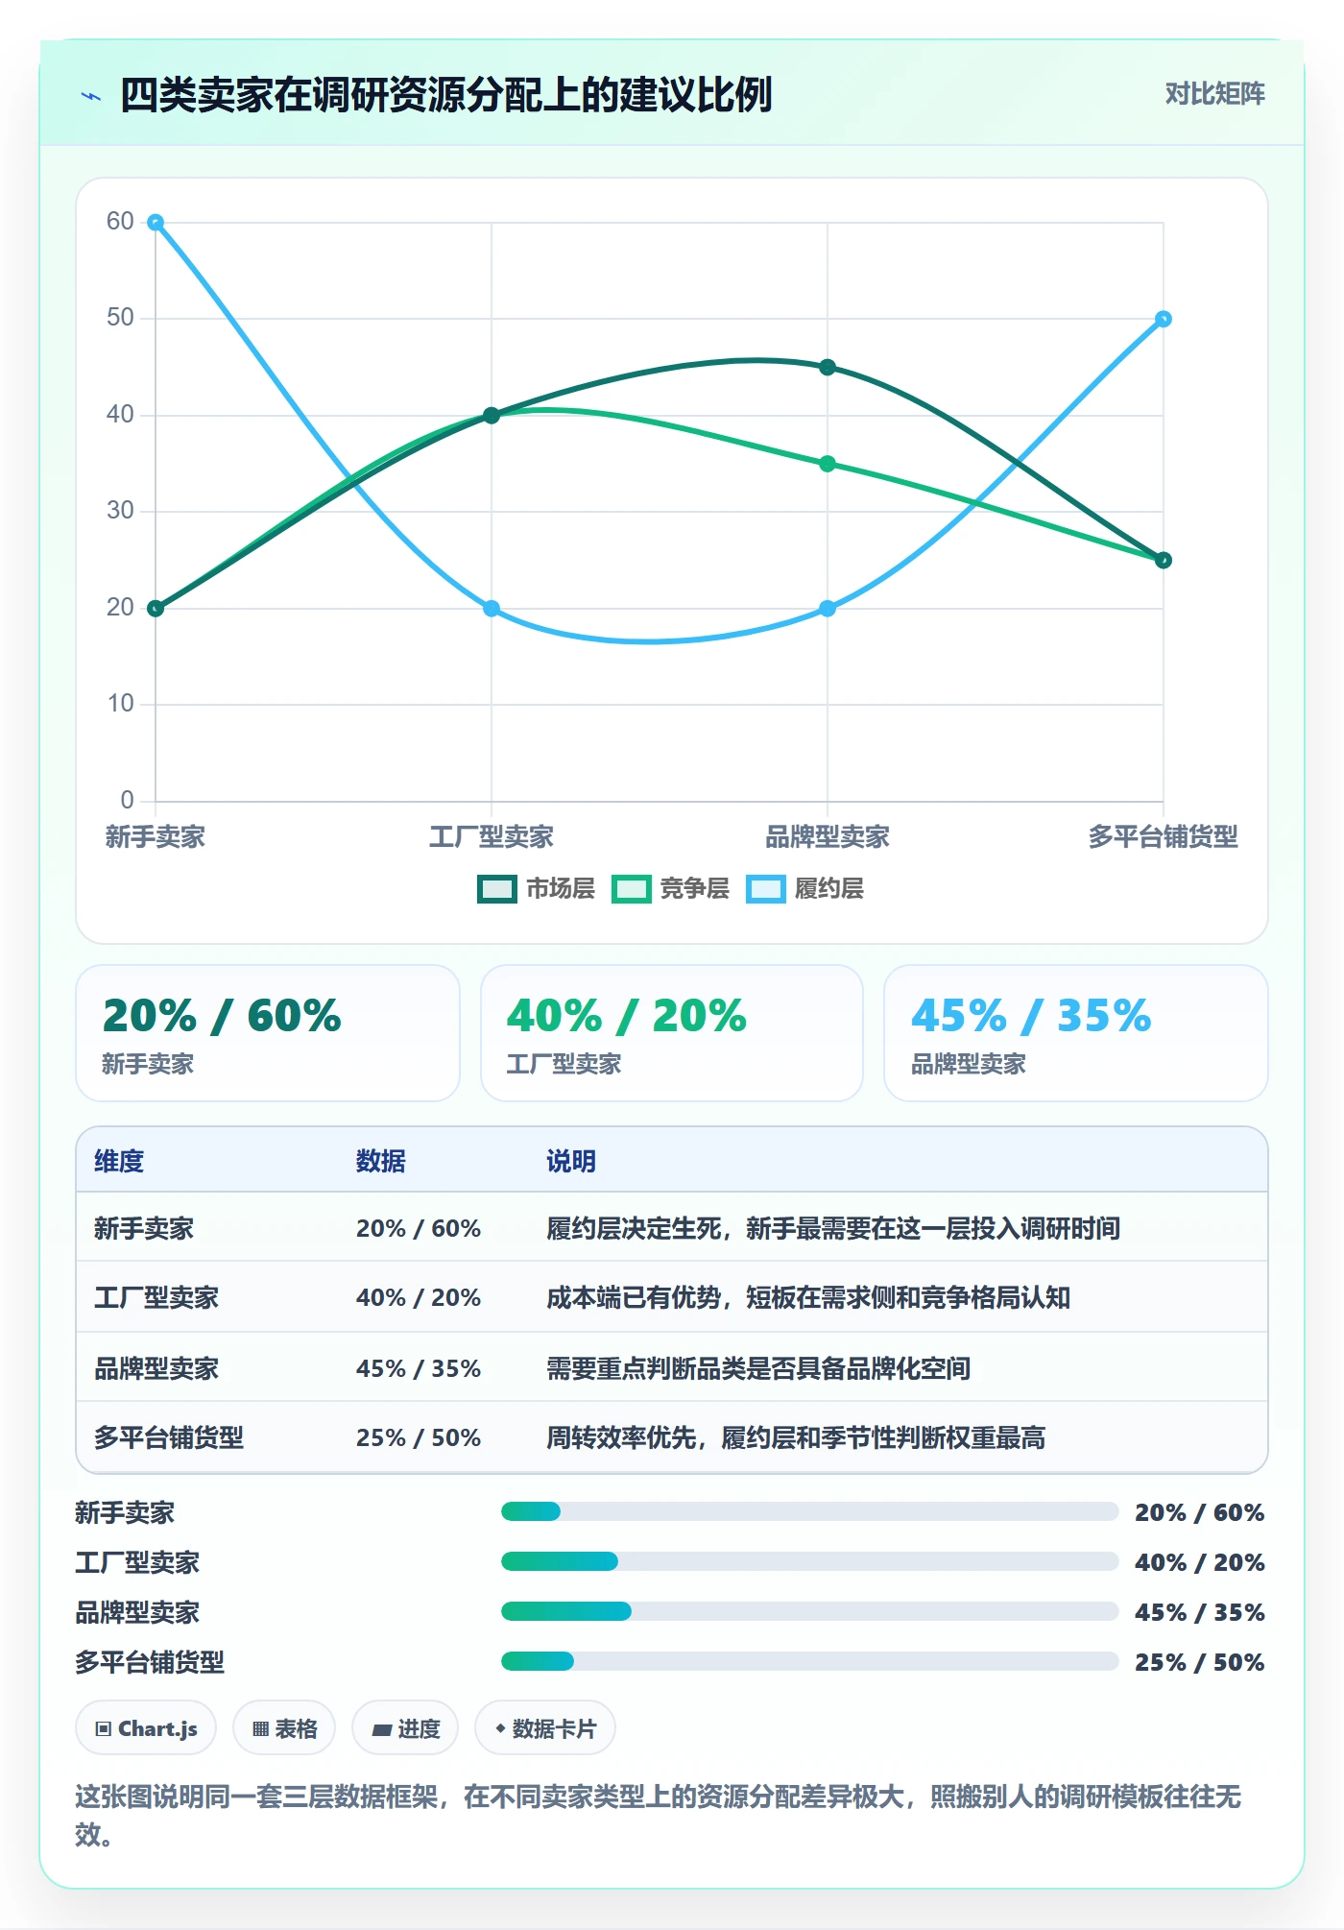Image resolution: width=1344 pixels, height=1930 pixels.
Task: Select the Chart.js tag chip
Action: (x=146, y=1728)
